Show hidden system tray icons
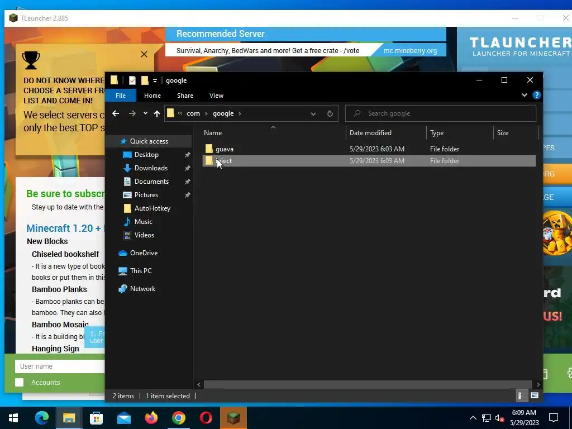The image size is (572, 429). [473, 418]
